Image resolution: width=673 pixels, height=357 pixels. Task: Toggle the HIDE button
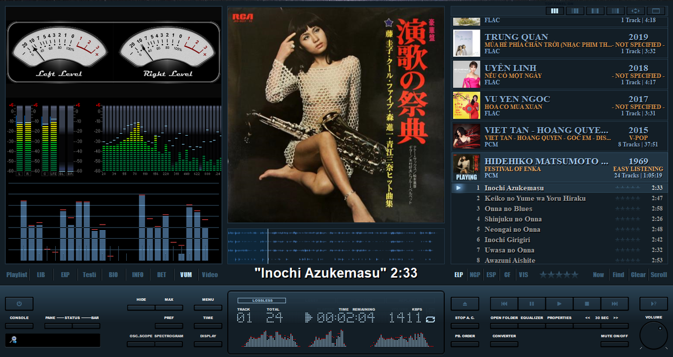pos(141,308)
